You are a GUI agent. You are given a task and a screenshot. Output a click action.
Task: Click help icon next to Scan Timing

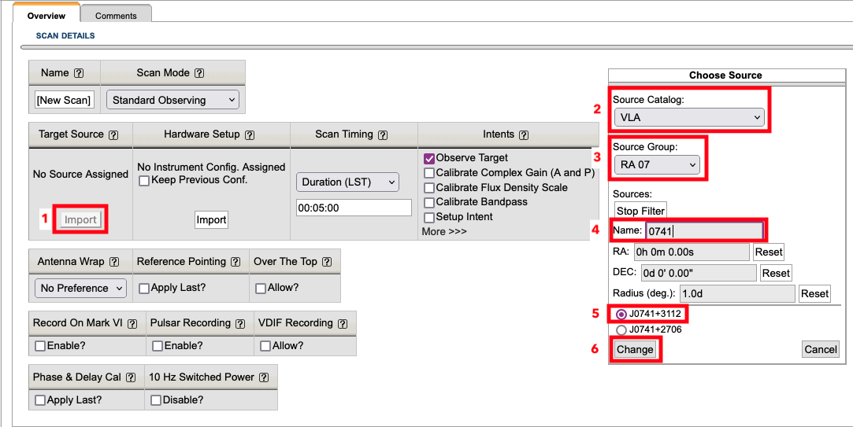(x=383, y=135)
